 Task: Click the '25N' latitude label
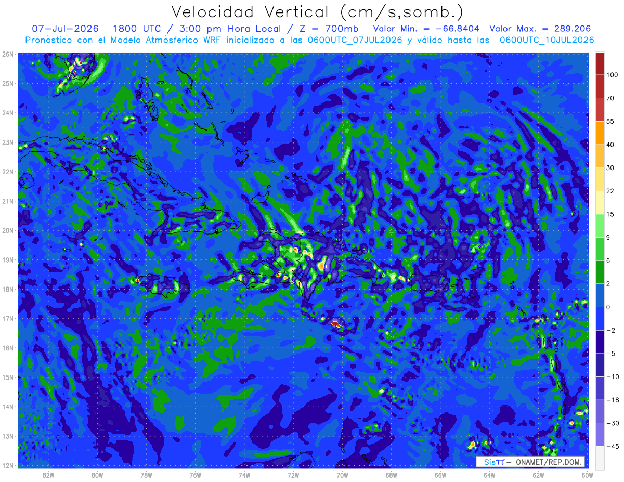(8, 83)
